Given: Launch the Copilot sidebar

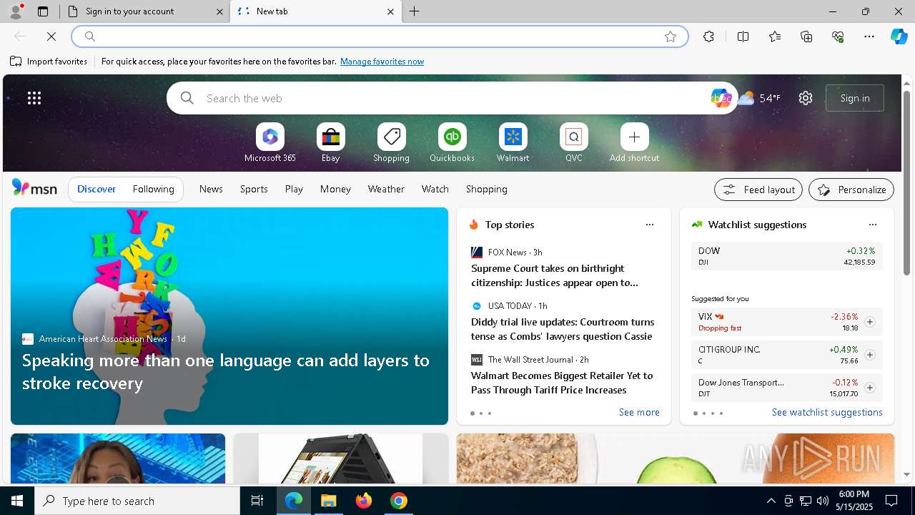Looking at the screenshot, I should (x=899, y=36).
